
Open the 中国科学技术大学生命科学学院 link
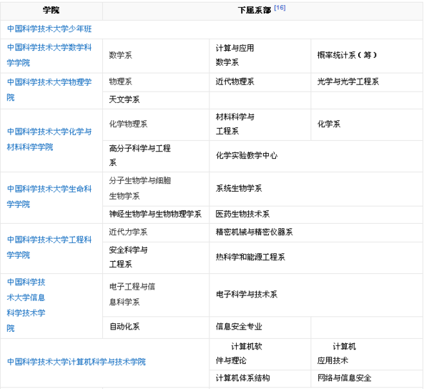49,197
